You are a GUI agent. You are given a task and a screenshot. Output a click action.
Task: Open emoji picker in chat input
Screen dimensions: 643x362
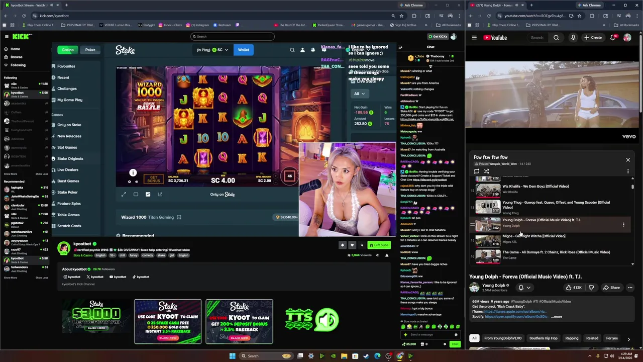456,335
